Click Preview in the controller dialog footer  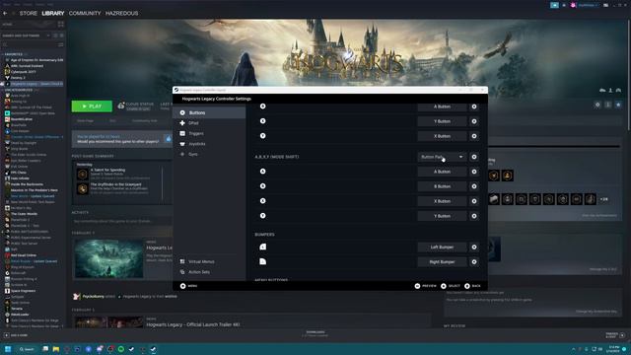click(426, 286)
